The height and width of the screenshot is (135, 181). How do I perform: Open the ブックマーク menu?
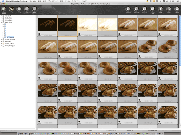click(53, 1)
